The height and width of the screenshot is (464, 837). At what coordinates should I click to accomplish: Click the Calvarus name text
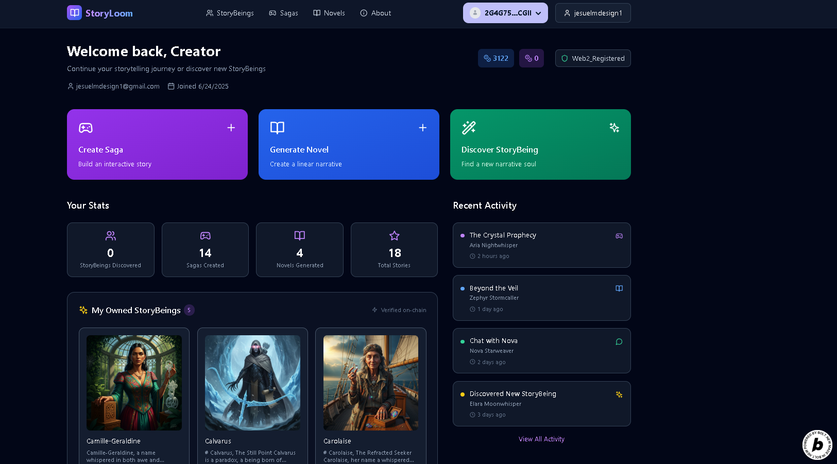[218, 441]
